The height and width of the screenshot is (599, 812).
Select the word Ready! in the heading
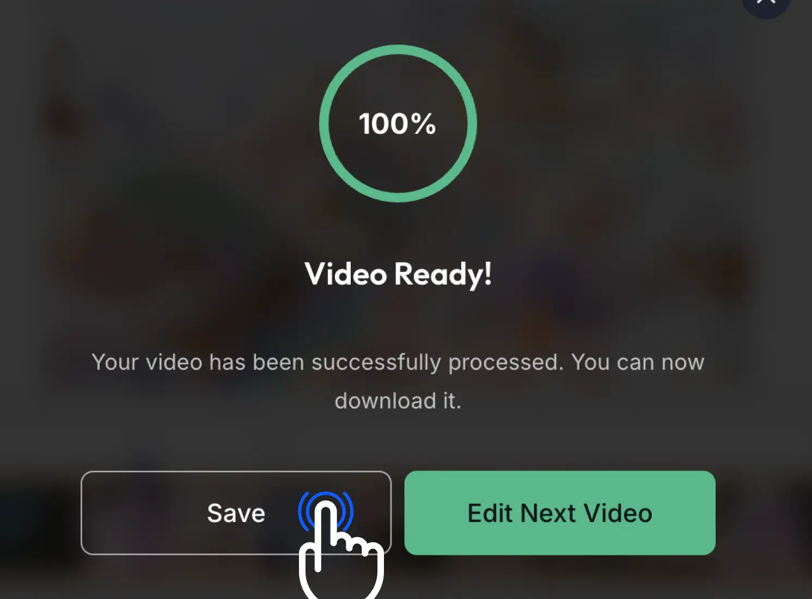(443, 274)
